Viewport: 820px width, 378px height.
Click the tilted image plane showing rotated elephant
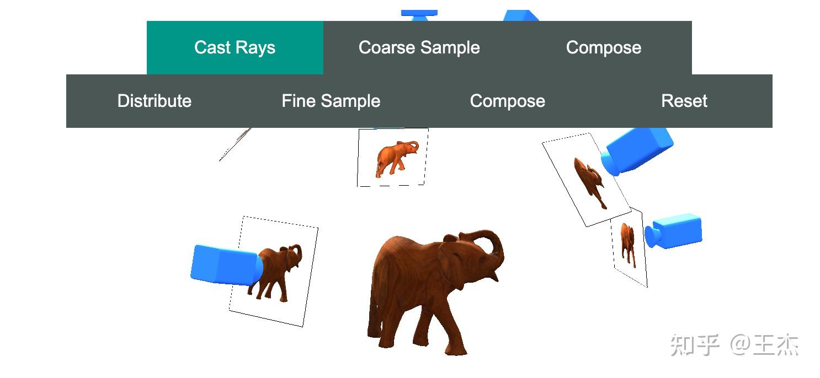pos(586,180)
